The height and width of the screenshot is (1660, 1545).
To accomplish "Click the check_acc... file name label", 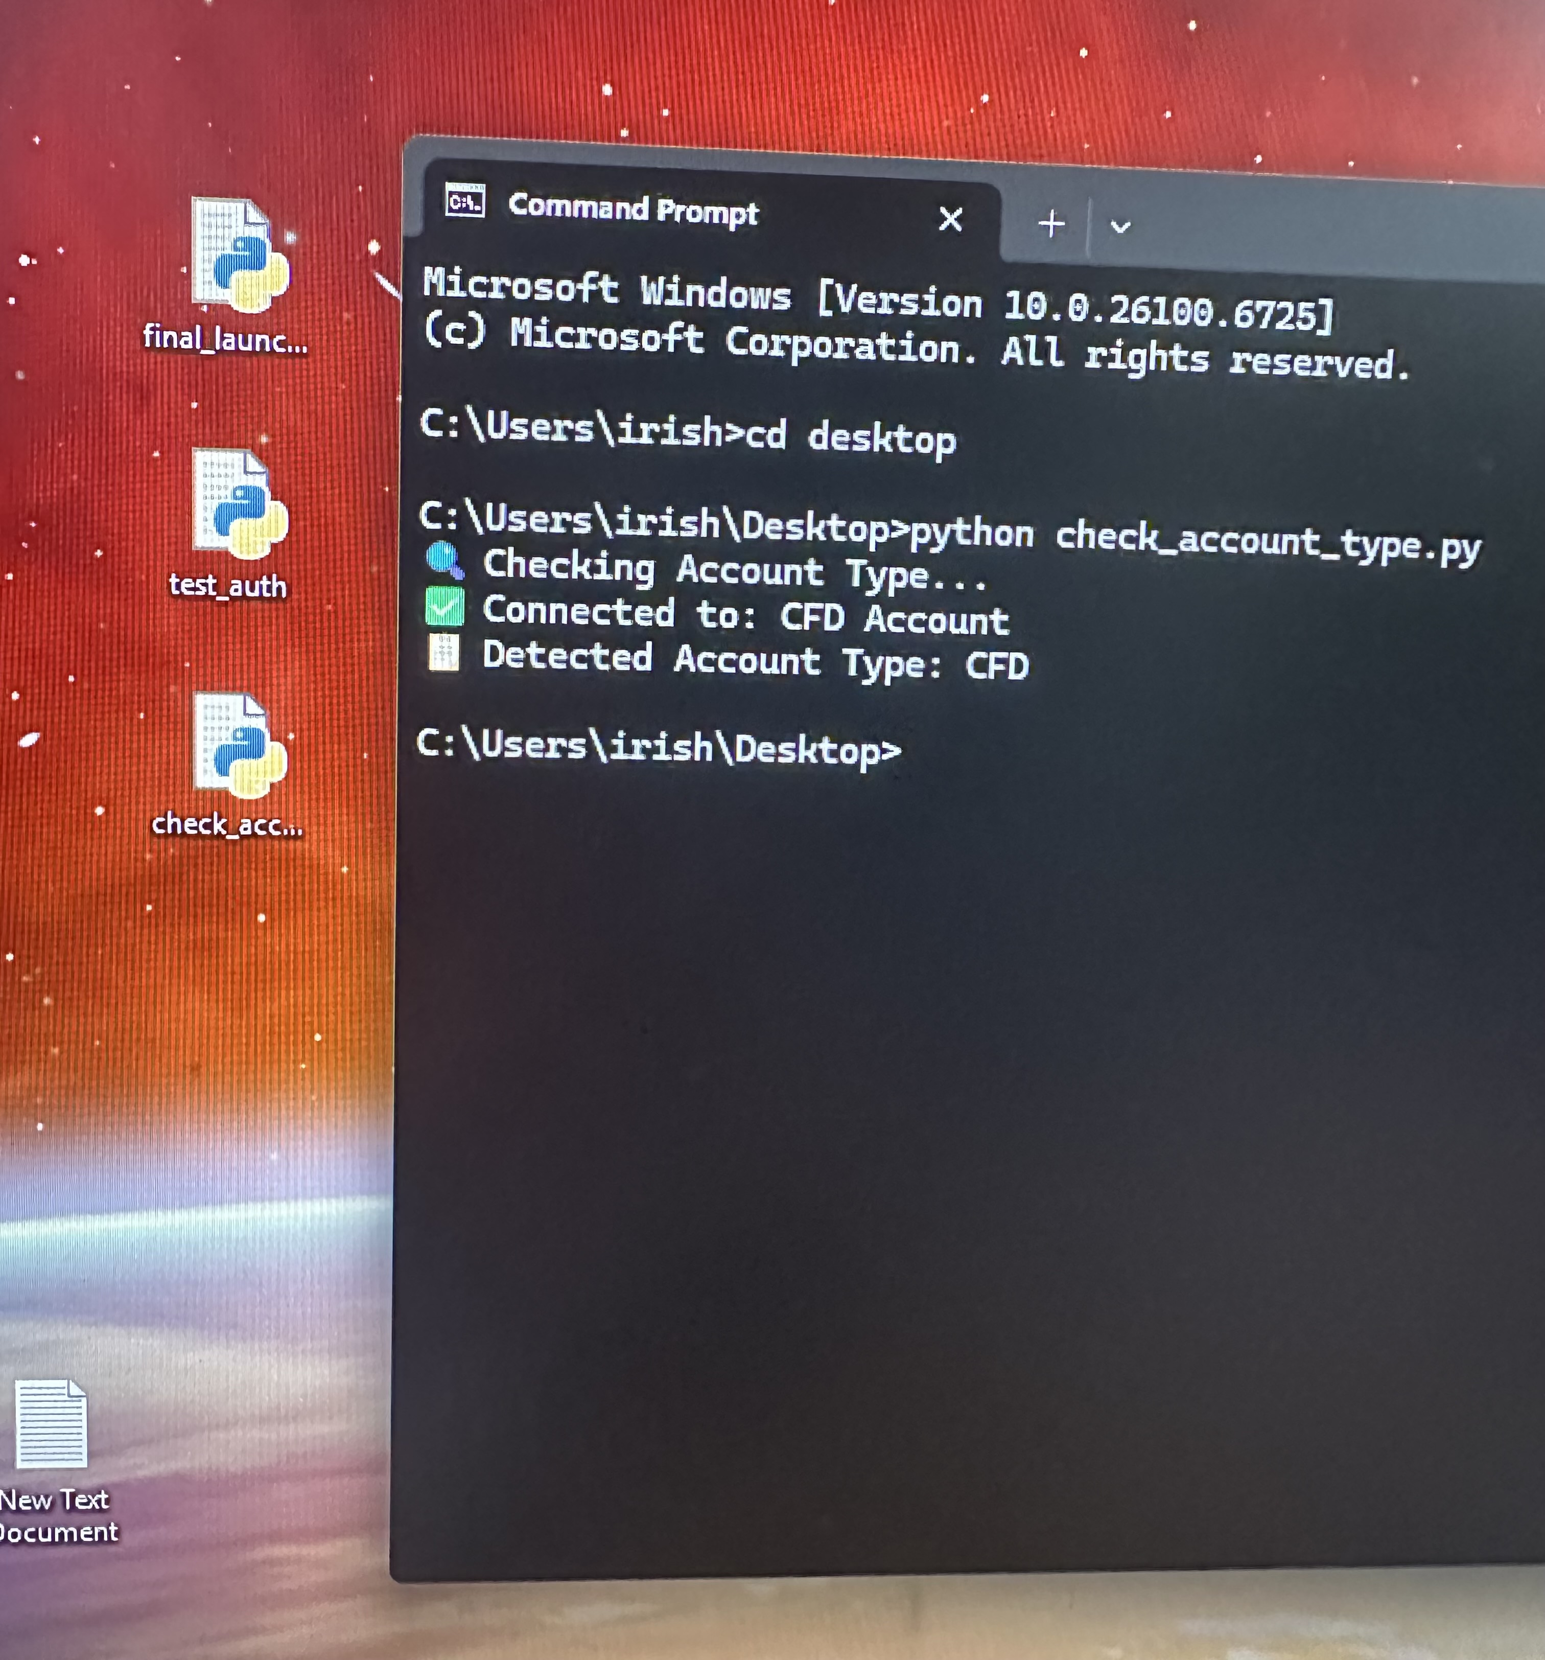I will click(226, 825).
